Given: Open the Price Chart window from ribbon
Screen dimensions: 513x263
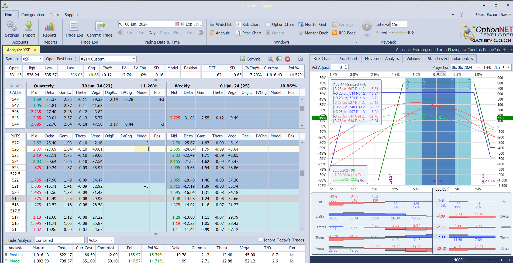Looking at the screenshot, I should [249, 33].
